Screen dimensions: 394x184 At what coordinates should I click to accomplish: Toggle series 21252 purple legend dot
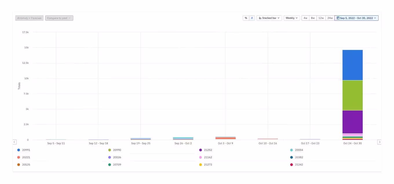[200, 150]
